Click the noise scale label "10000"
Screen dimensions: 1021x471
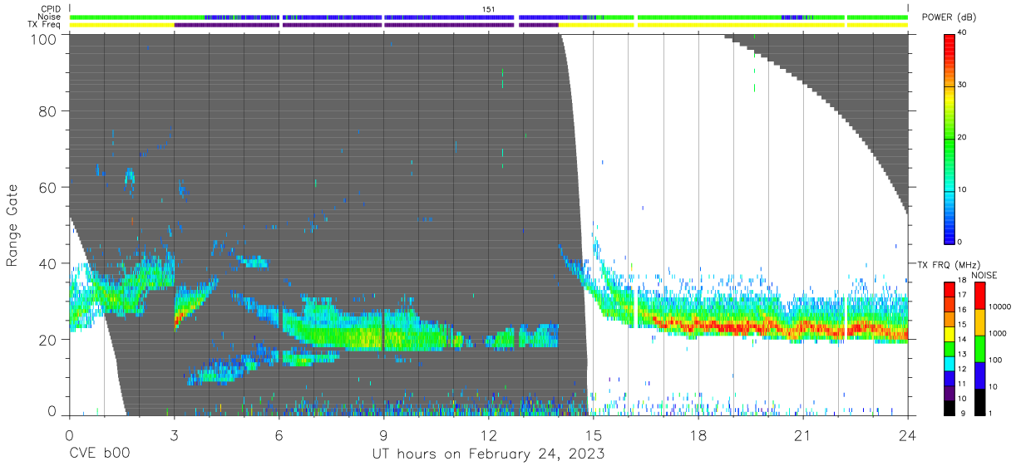1000,307
